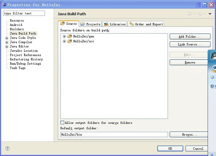Switch to the Projects tab
The image size is (216, 156).
click(90, 24)
